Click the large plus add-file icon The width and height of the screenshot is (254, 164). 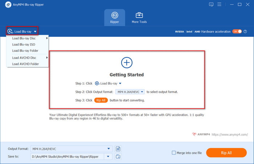coord(127,62)
